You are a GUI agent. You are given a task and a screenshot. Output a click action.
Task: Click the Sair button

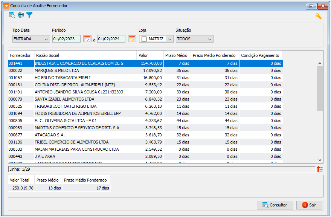(309, 205)
